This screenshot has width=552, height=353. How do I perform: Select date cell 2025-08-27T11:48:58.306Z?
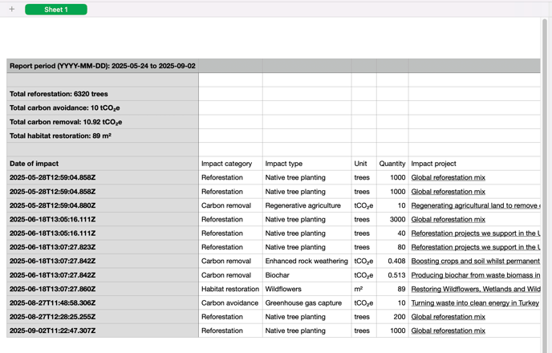(x=103, y=303)
